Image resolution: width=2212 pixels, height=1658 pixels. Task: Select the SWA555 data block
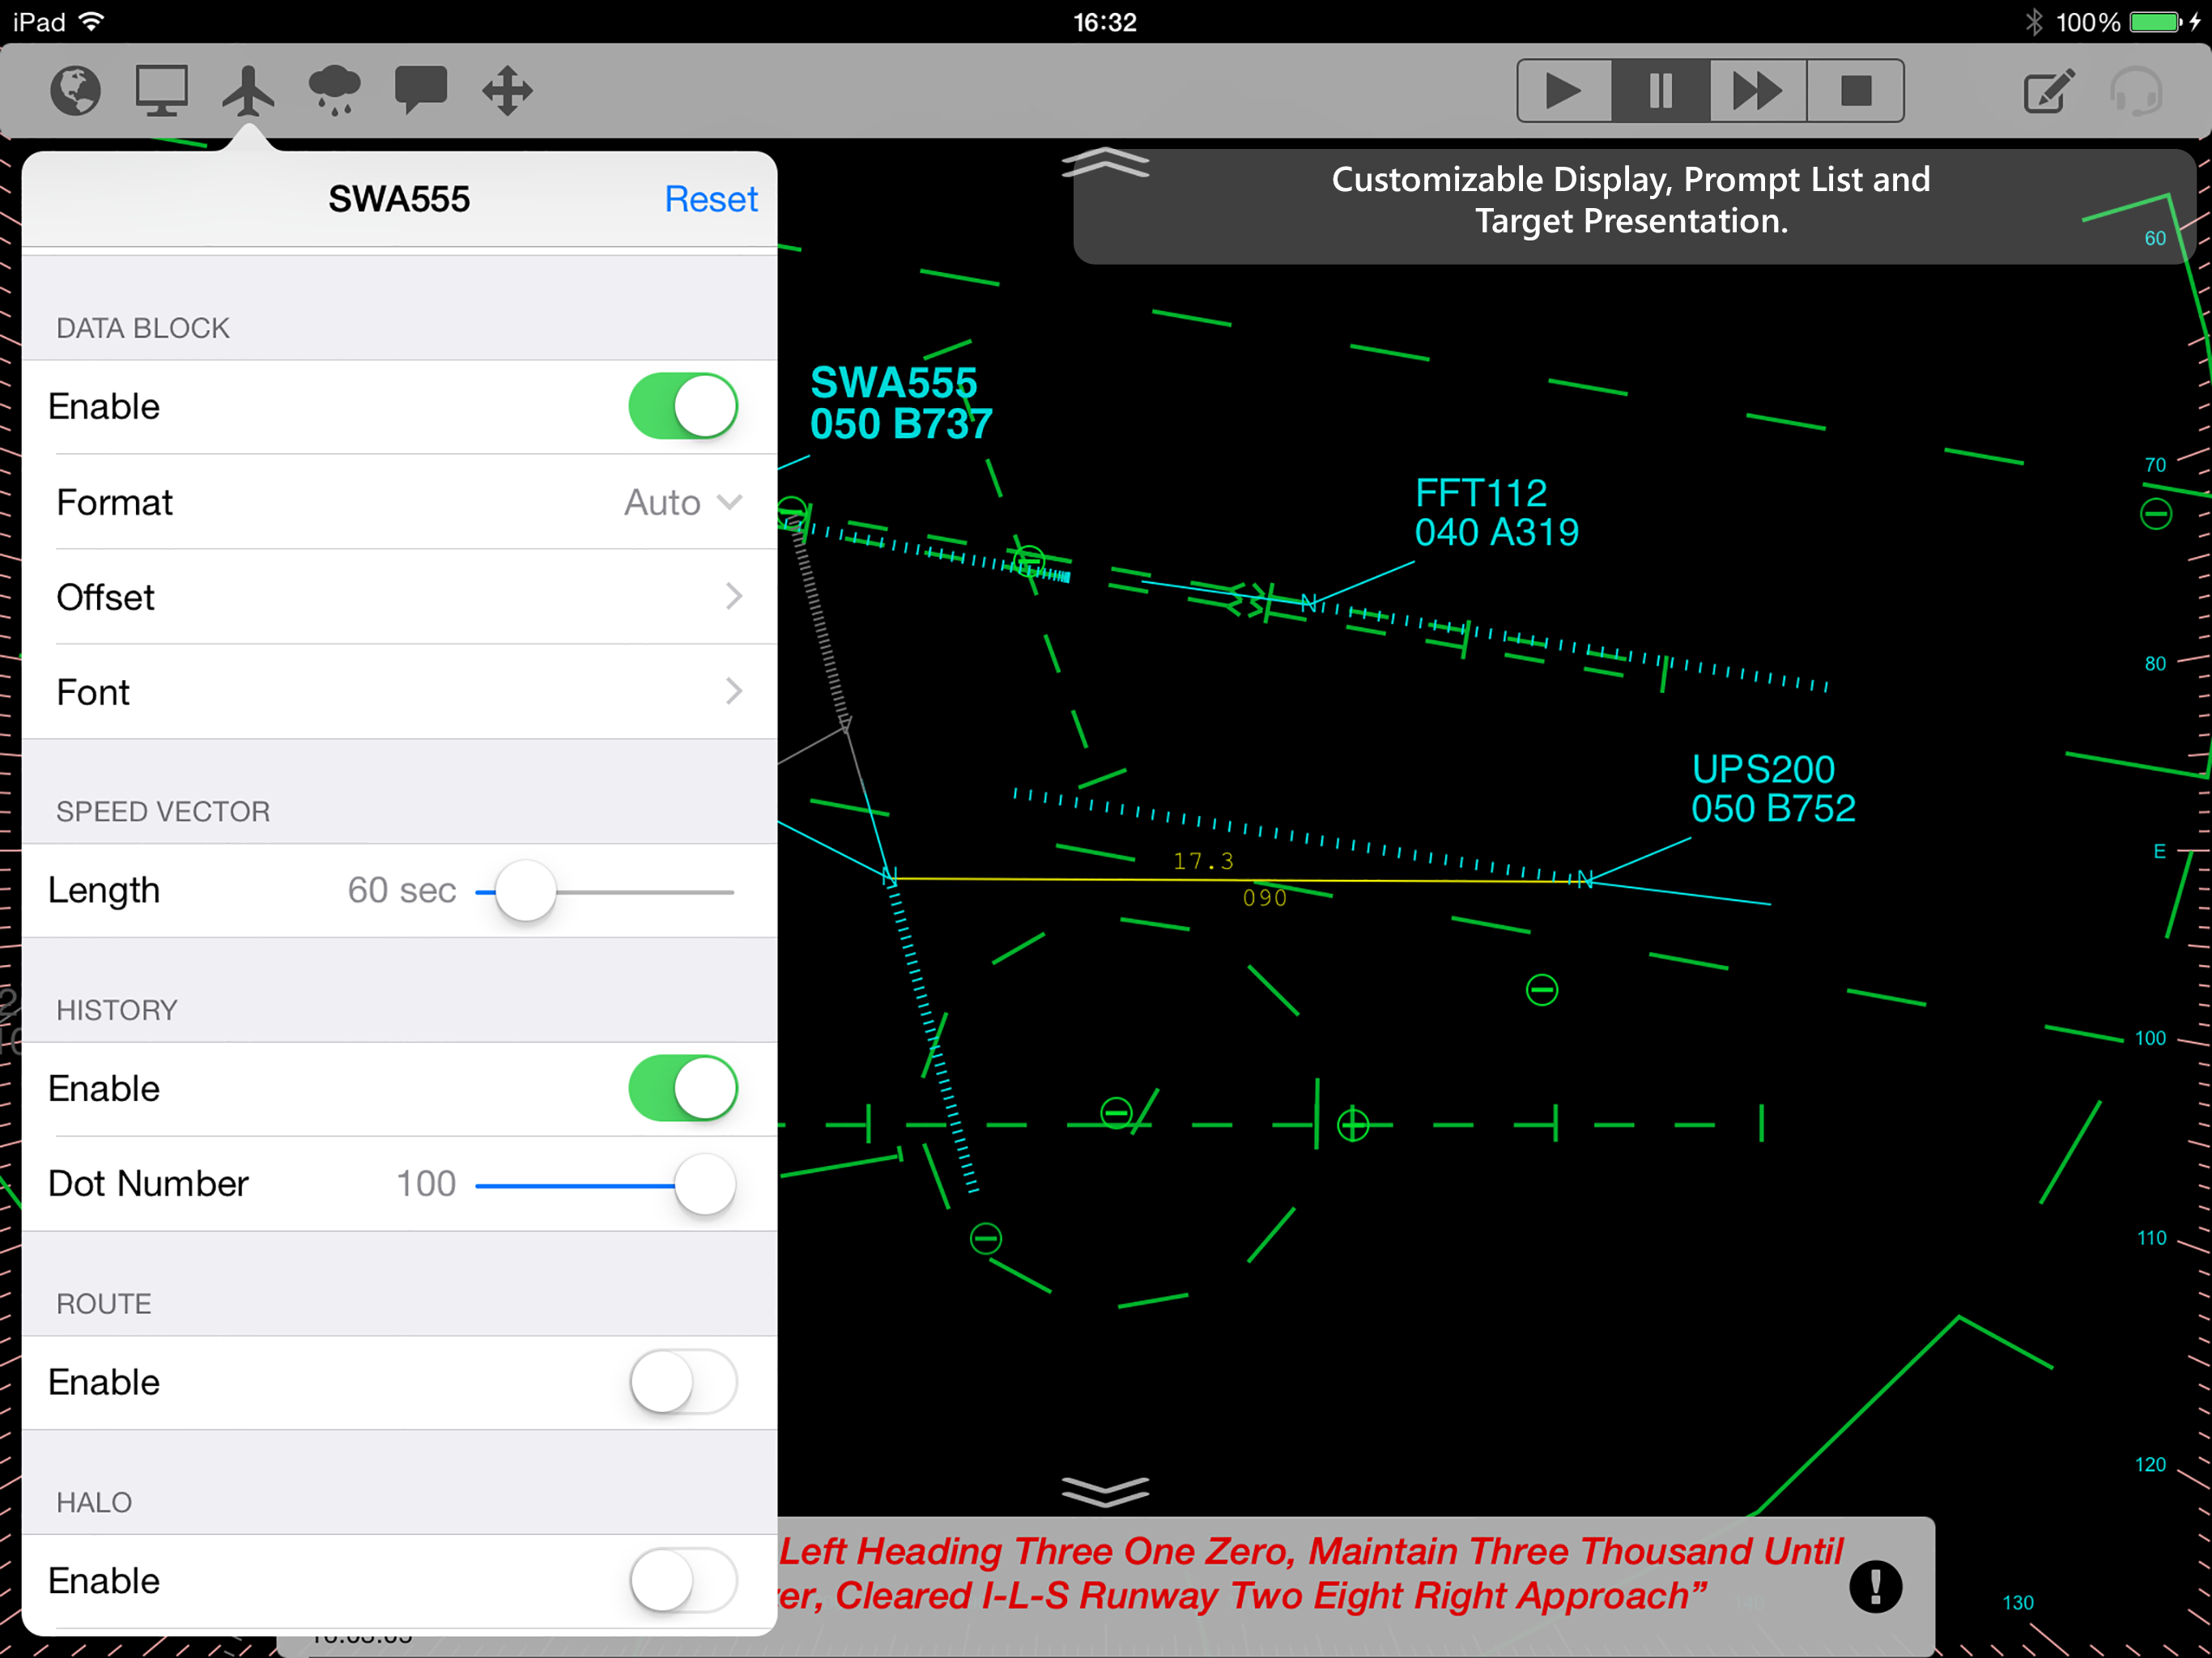click(x=900, y=404)
